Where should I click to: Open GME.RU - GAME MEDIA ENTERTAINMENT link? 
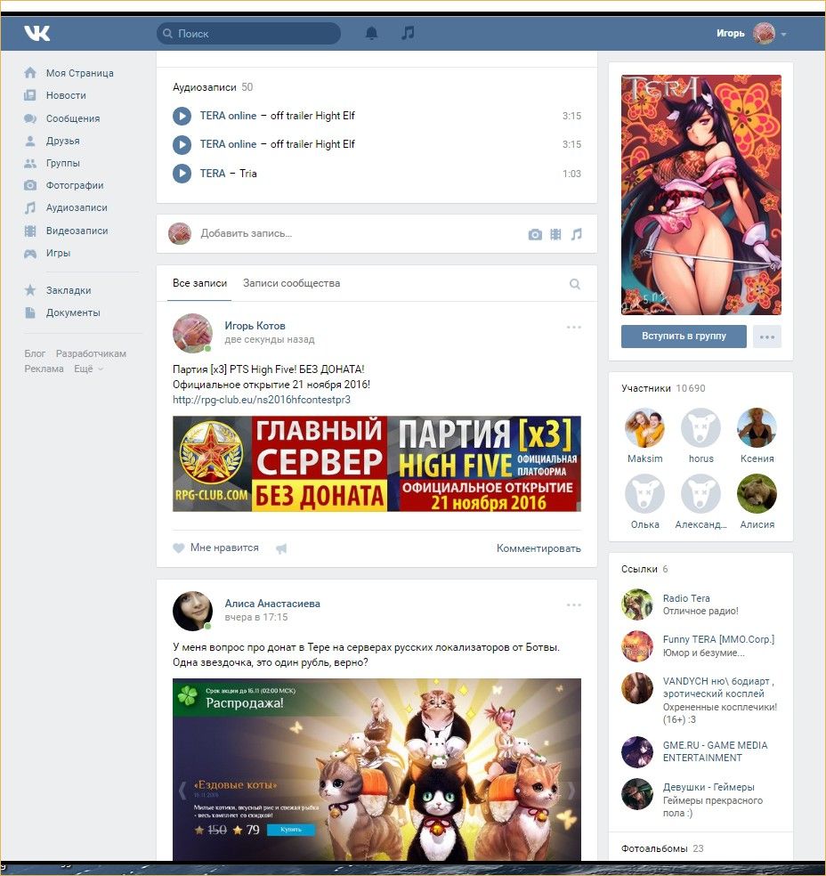[x=715, y=751]
